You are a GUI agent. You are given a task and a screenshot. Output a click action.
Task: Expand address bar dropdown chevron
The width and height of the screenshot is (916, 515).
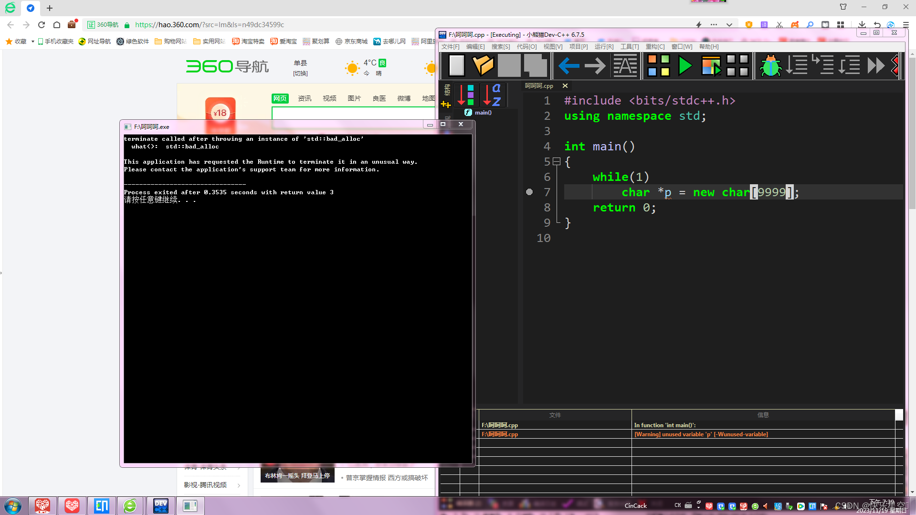pos(729,25)
